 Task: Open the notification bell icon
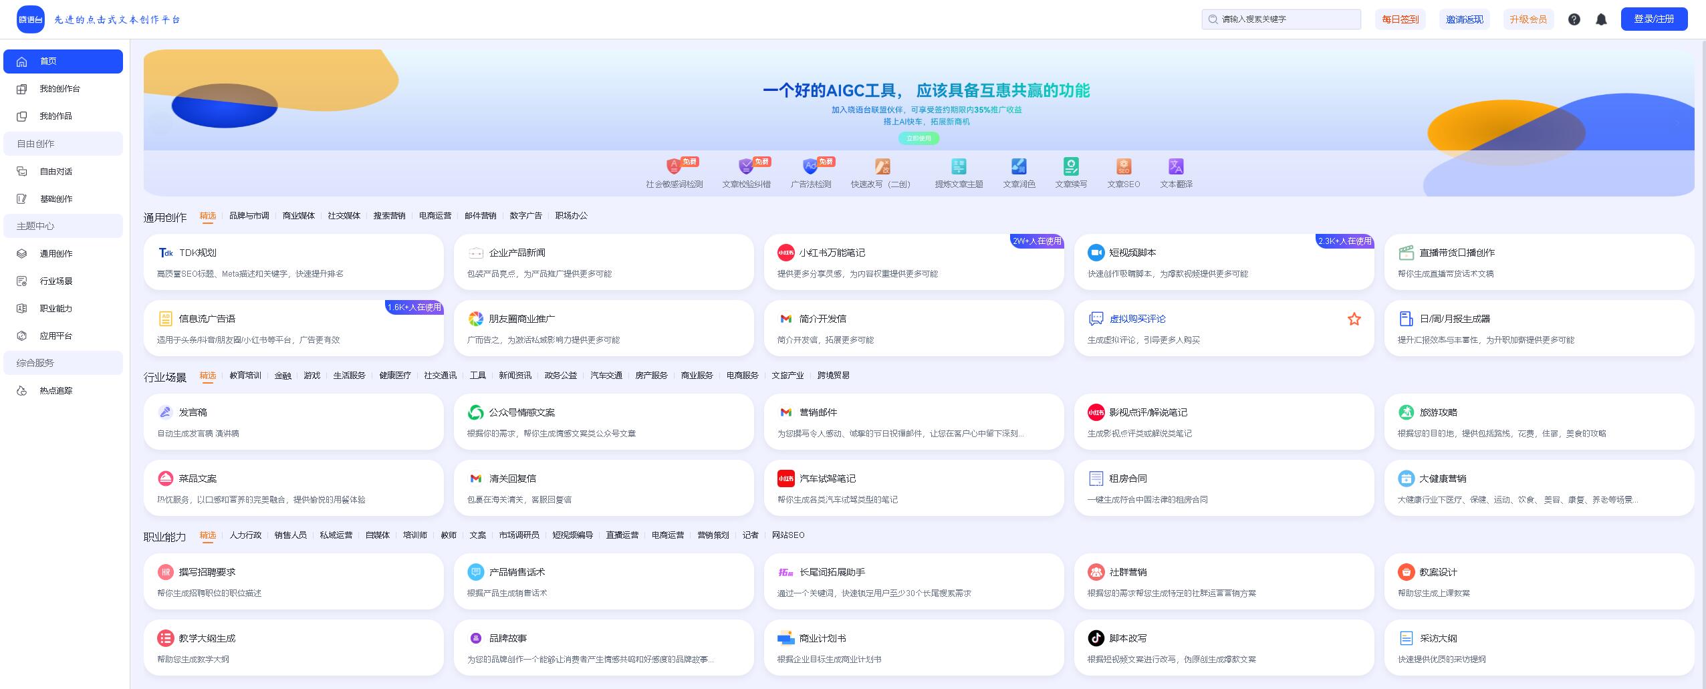[1601, 19]
